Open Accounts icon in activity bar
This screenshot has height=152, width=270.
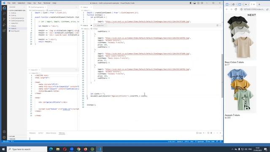coord(4,132)
